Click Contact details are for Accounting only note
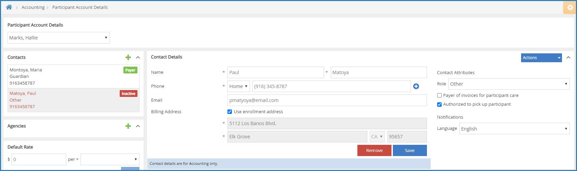Viewport: 577px width, 171px height. [x=184, y=164]
